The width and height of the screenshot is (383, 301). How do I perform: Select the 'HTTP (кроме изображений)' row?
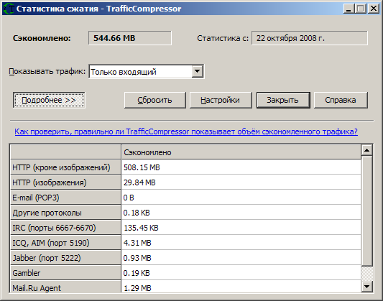coord(185,167)
